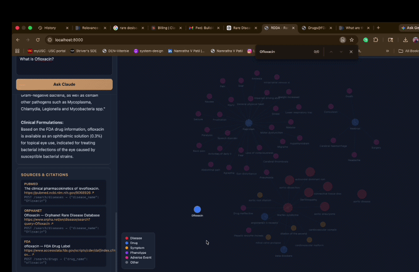Select the Marfan syndrome disease node
The height and width of the screenshot is (272, 419).
[288, 208]
